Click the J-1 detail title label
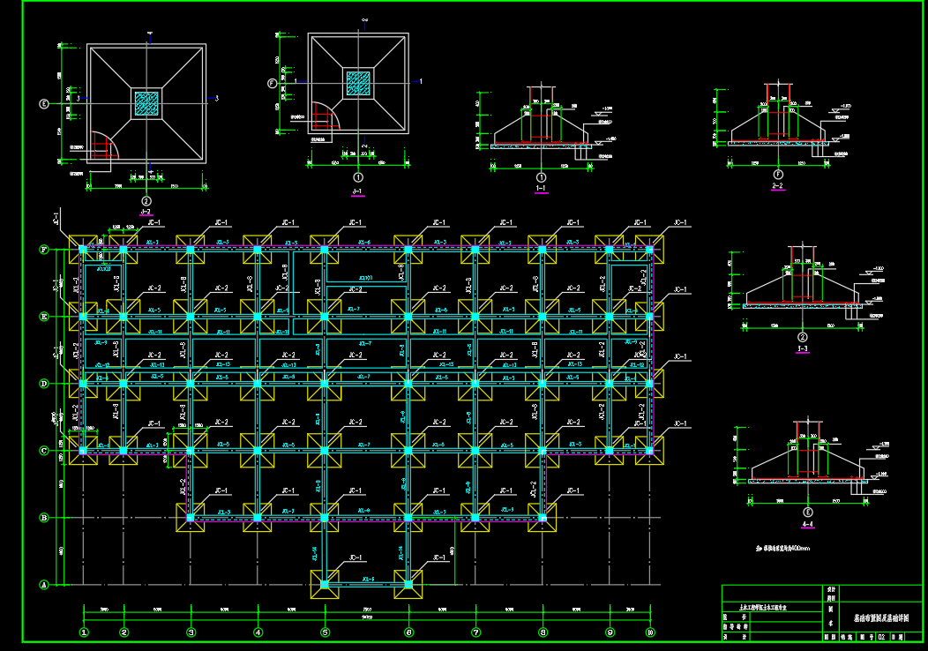Viewport: 928px width, 651px height. [357, 191]
